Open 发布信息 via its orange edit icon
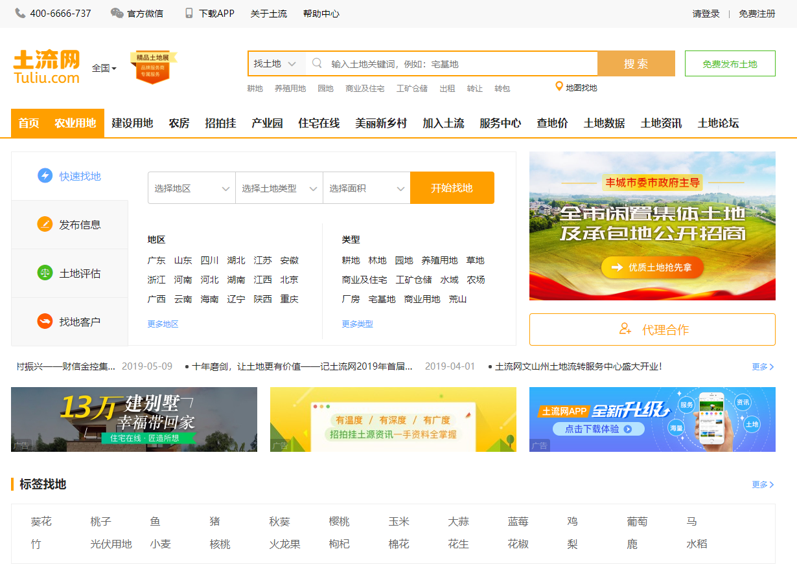Screen dimensions: 797x569 45,225
